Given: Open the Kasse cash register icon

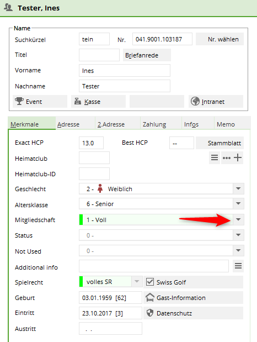Looking at the screenshot, I should [x=78, y=101].
